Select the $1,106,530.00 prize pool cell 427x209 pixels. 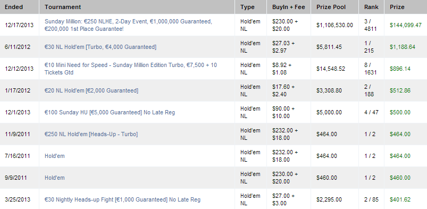click(x=334, y=25)
